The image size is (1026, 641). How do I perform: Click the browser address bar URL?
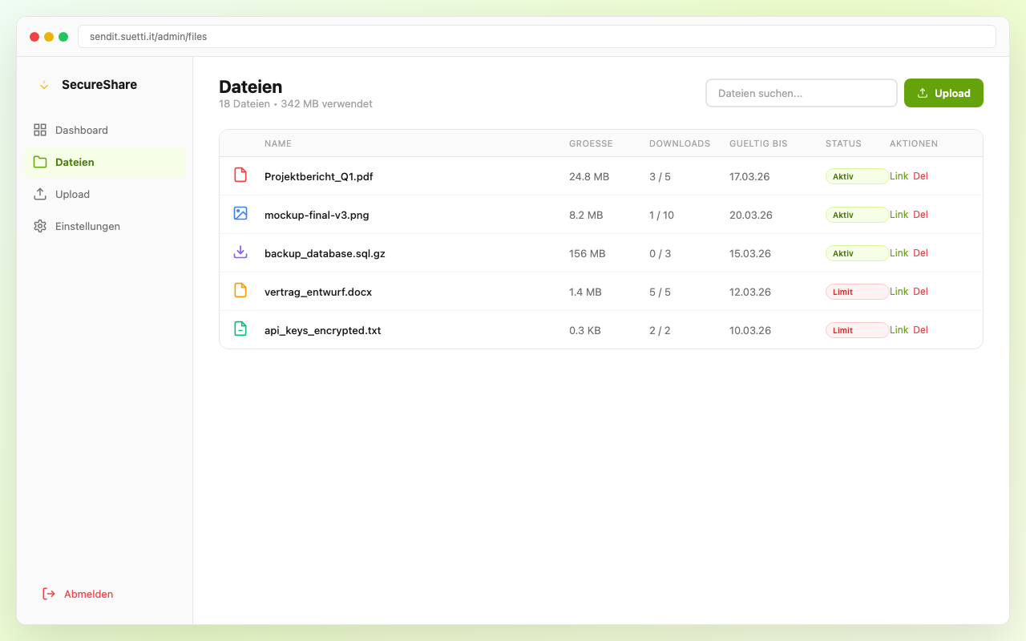pyautogui.click(x=148, y=37)
